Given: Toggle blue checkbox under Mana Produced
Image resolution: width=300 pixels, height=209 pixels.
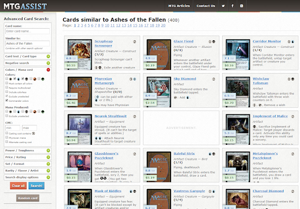Looking at the screenshot, I should coord(15,111).
